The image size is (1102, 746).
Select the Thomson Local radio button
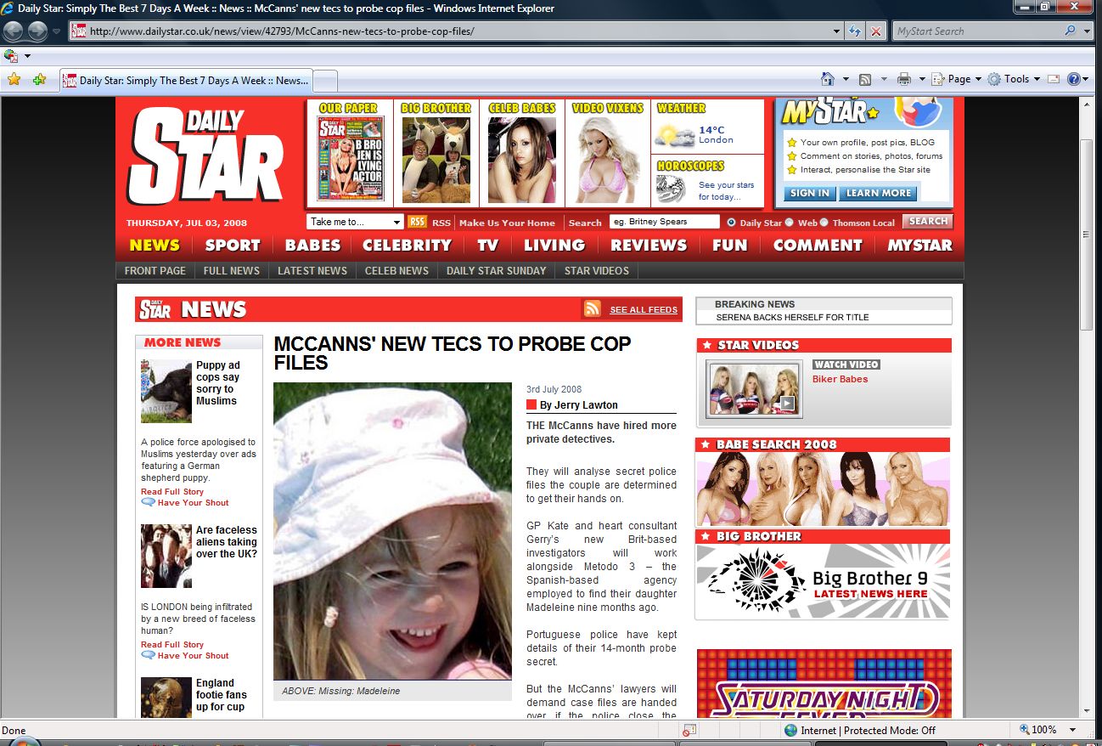[x=824, y=223]
